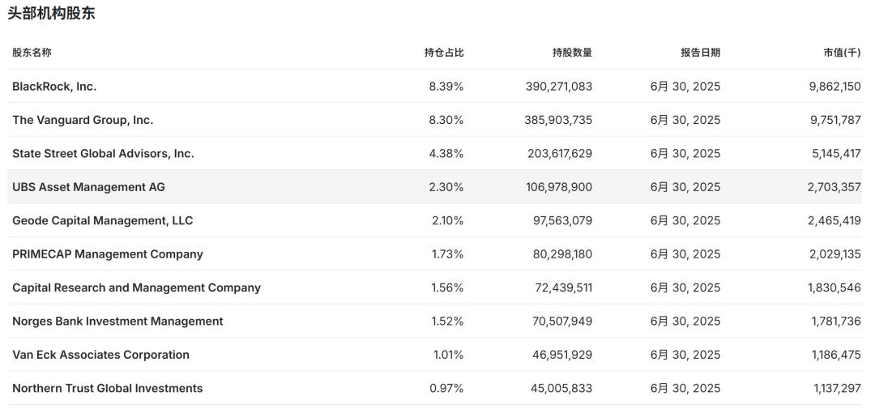Open The Vanguard Group, Inc. entry
This screenshot has width=875, height=409.
(83, 120)
